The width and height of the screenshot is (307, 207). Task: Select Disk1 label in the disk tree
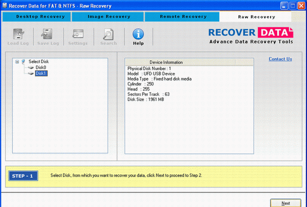(x=41, y=73)
